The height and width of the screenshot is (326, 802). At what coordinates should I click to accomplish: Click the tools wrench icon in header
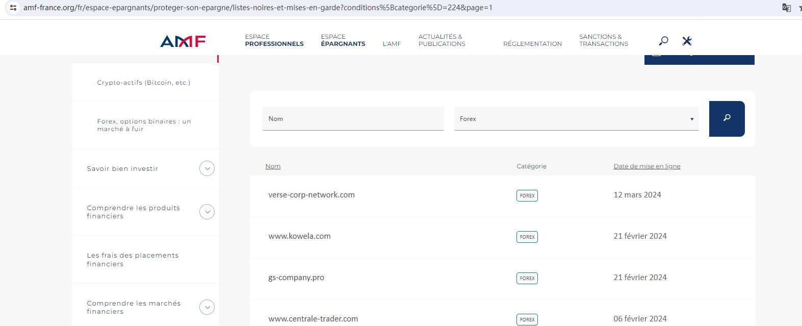[687, 41]
